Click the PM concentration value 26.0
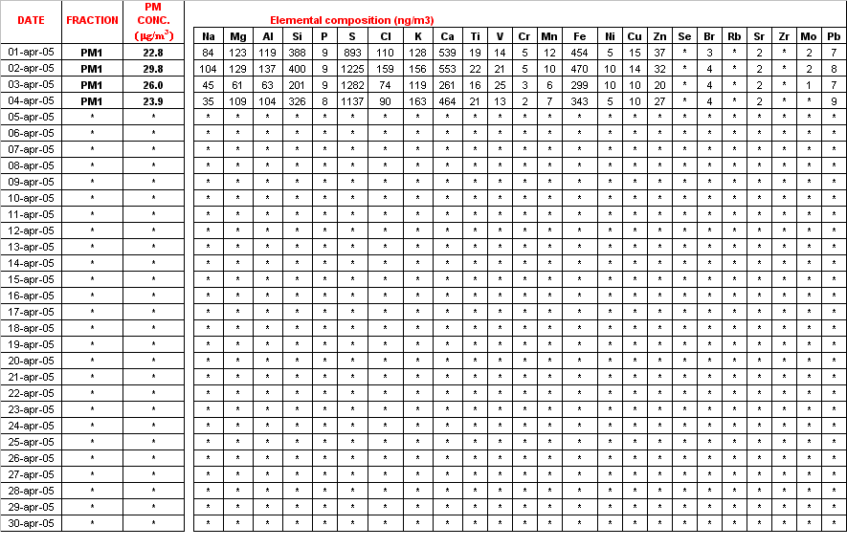Screen dimensions: 847x548 (x=153, y=85)
